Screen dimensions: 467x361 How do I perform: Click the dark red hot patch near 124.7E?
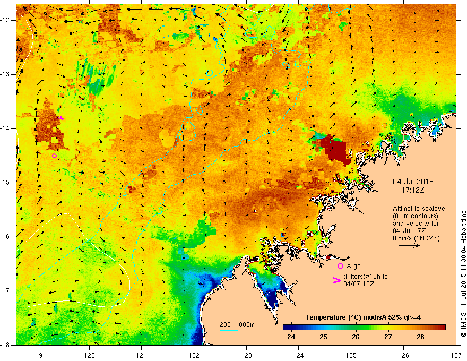point(336,150)
